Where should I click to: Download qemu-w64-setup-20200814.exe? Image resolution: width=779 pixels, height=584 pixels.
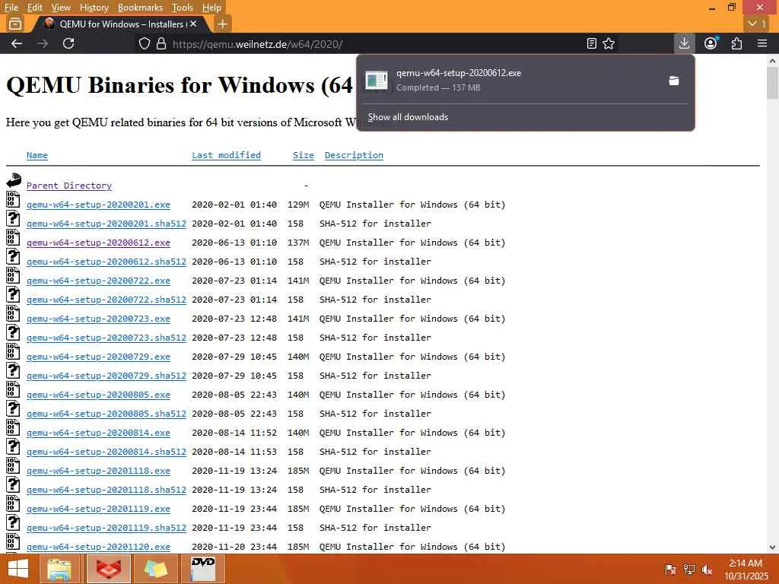point(98,433)
